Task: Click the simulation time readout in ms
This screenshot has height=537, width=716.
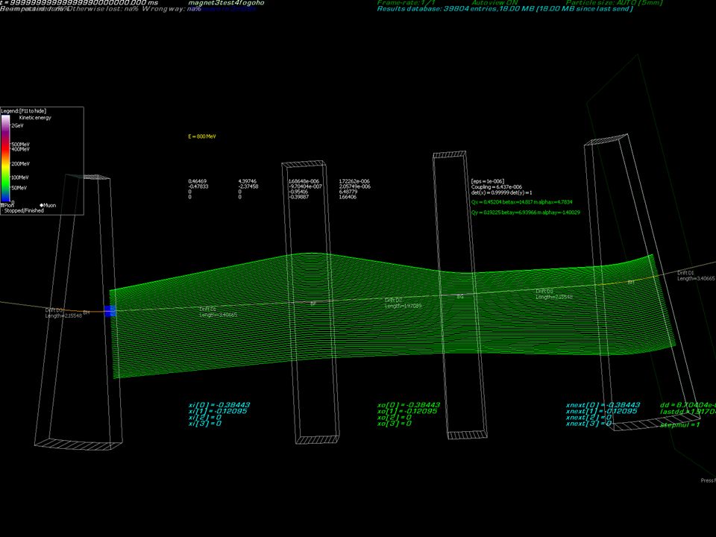Action: coord(79,3)
